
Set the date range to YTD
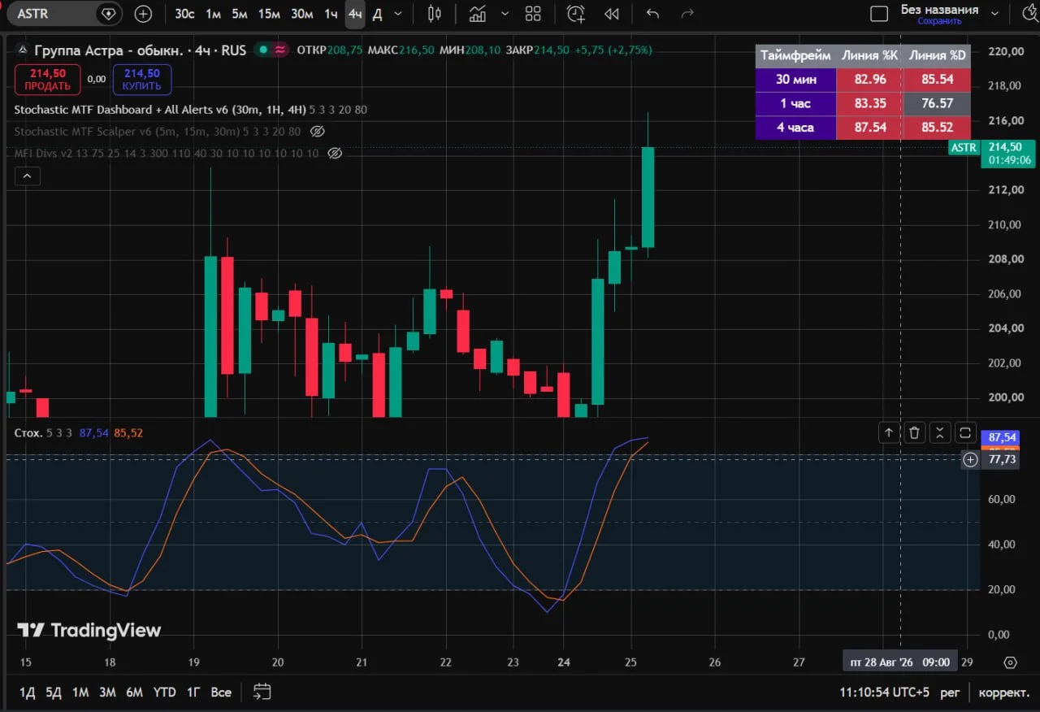(x=165, y=692)
